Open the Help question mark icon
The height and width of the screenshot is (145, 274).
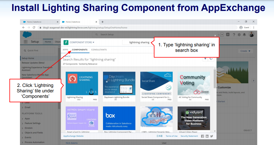tap(234, 35)
